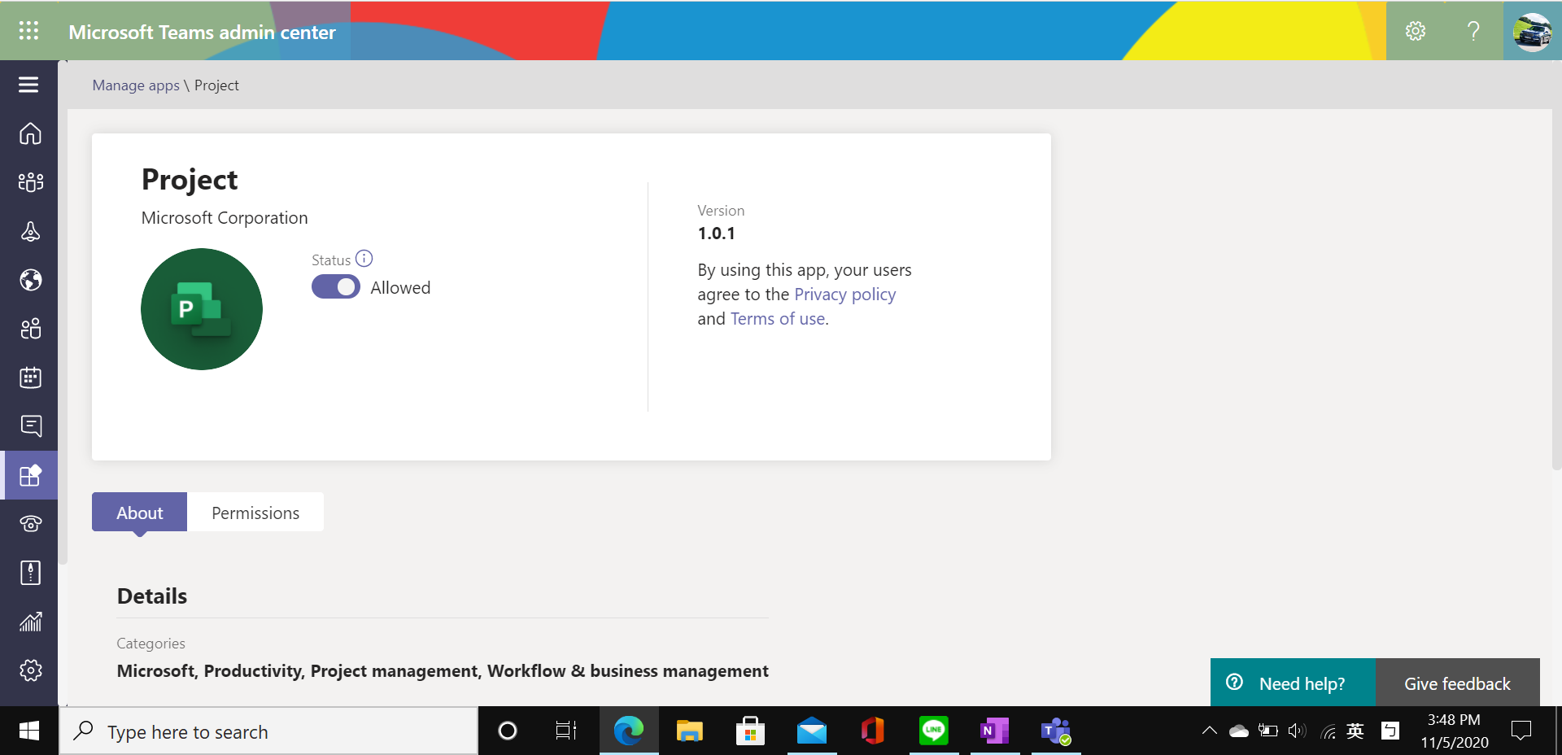The width and height of the screenshot is (1562, 755).
Task: Open Office from the taskbar
Action: (872, 731)
